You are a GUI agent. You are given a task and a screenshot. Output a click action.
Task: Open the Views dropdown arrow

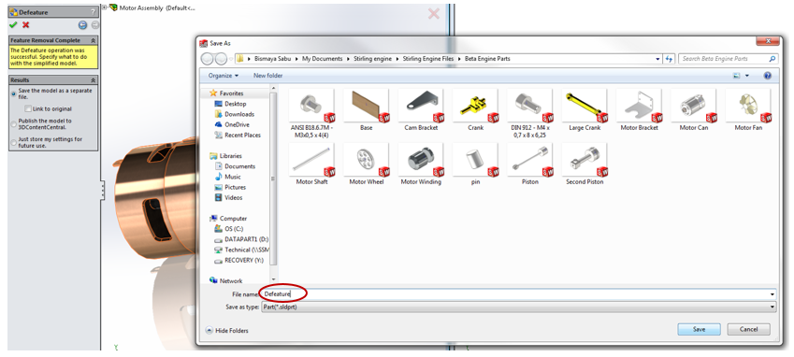(747, 76)
